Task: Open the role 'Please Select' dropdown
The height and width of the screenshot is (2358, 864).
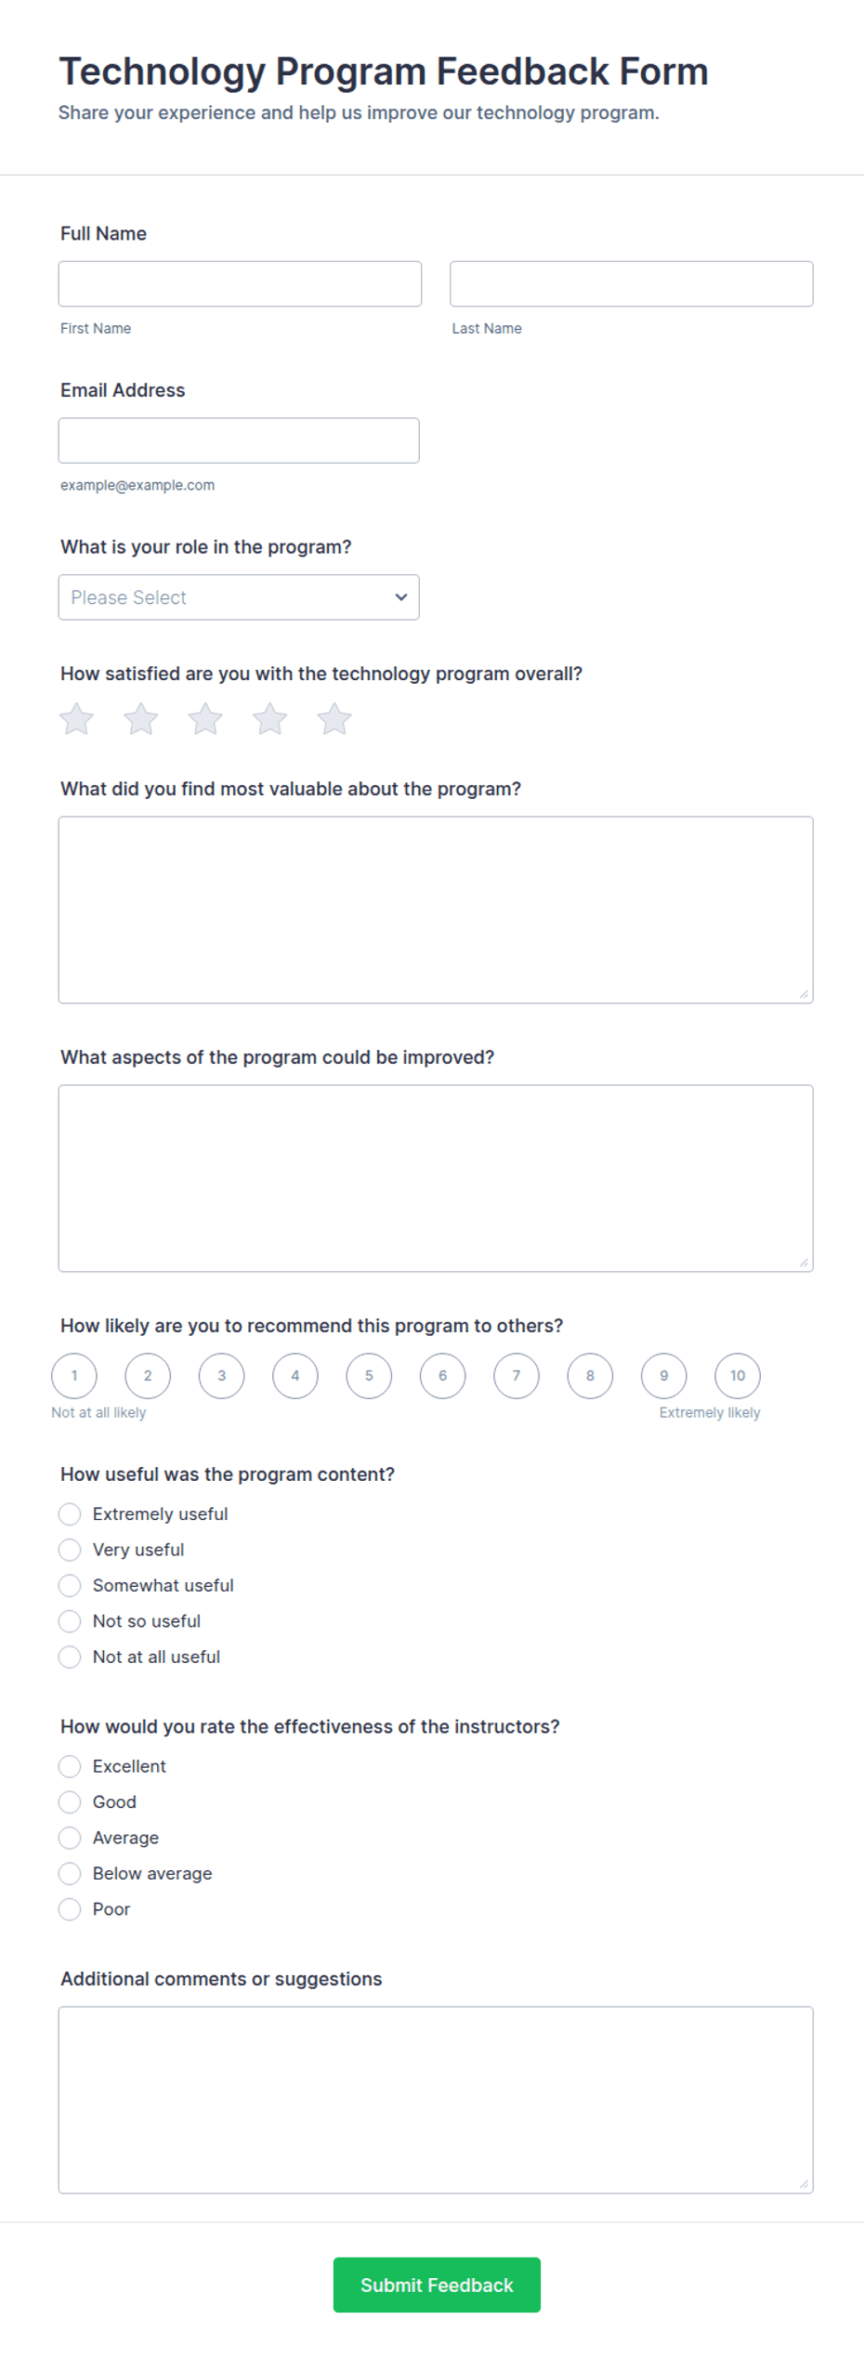Action: pyautogui.click(x=239, y=597)
